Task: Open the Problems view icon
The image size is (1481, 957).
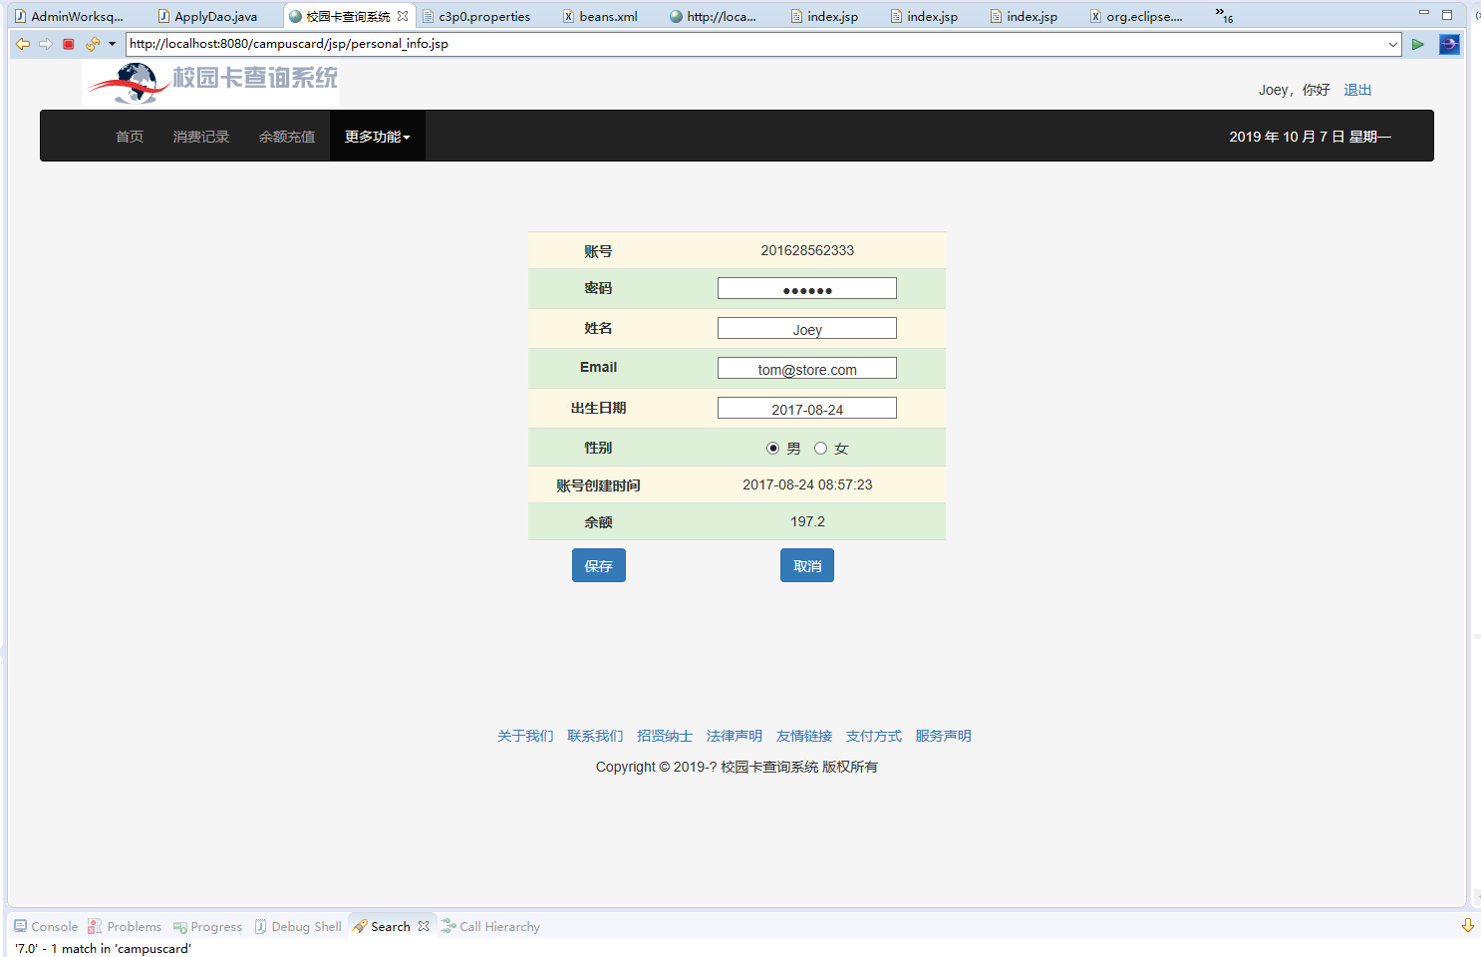Action: (x=96, y=926)
